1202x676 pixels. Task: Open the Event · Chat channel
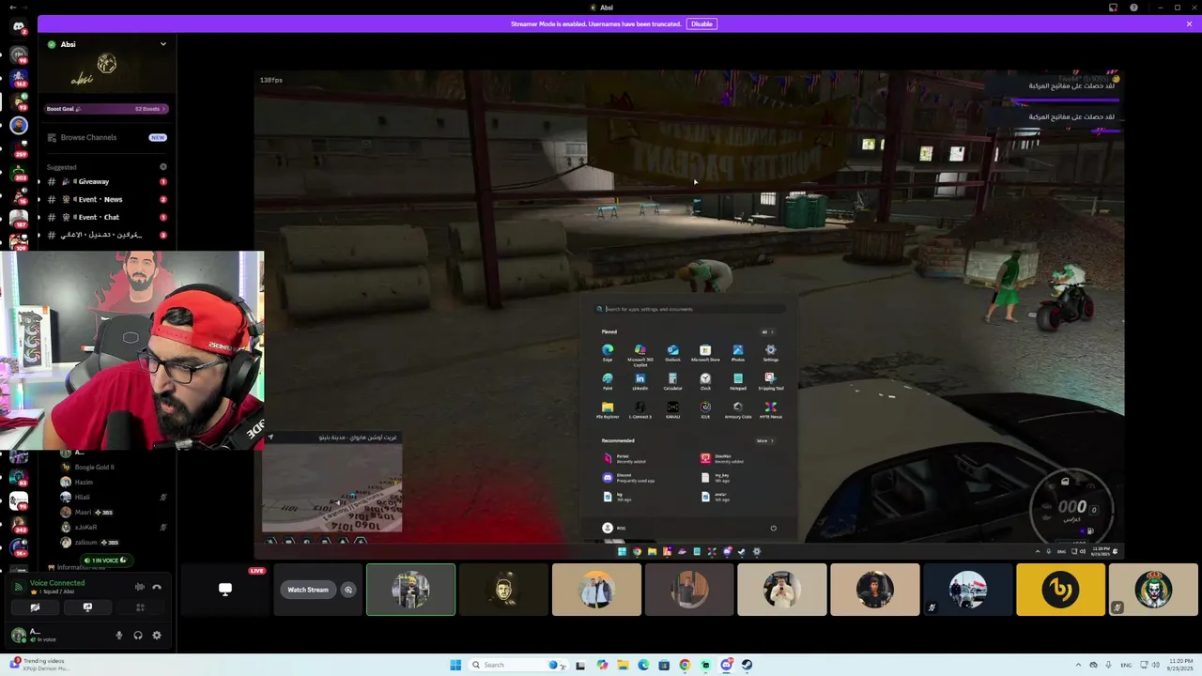pyautogui.click(x=107, y=217)
